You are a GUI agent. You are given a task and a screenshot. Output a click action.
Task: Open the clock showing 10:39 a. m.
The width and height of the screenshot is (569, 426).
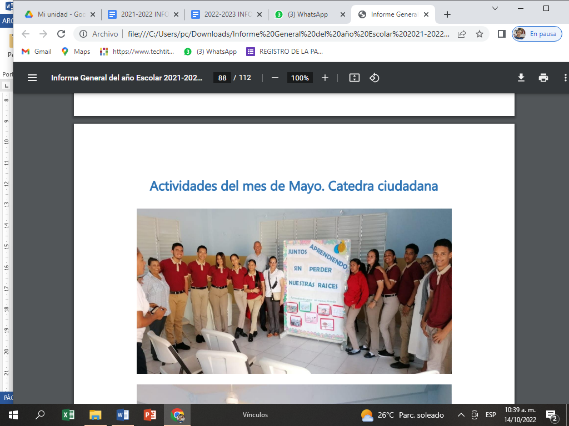520,415
